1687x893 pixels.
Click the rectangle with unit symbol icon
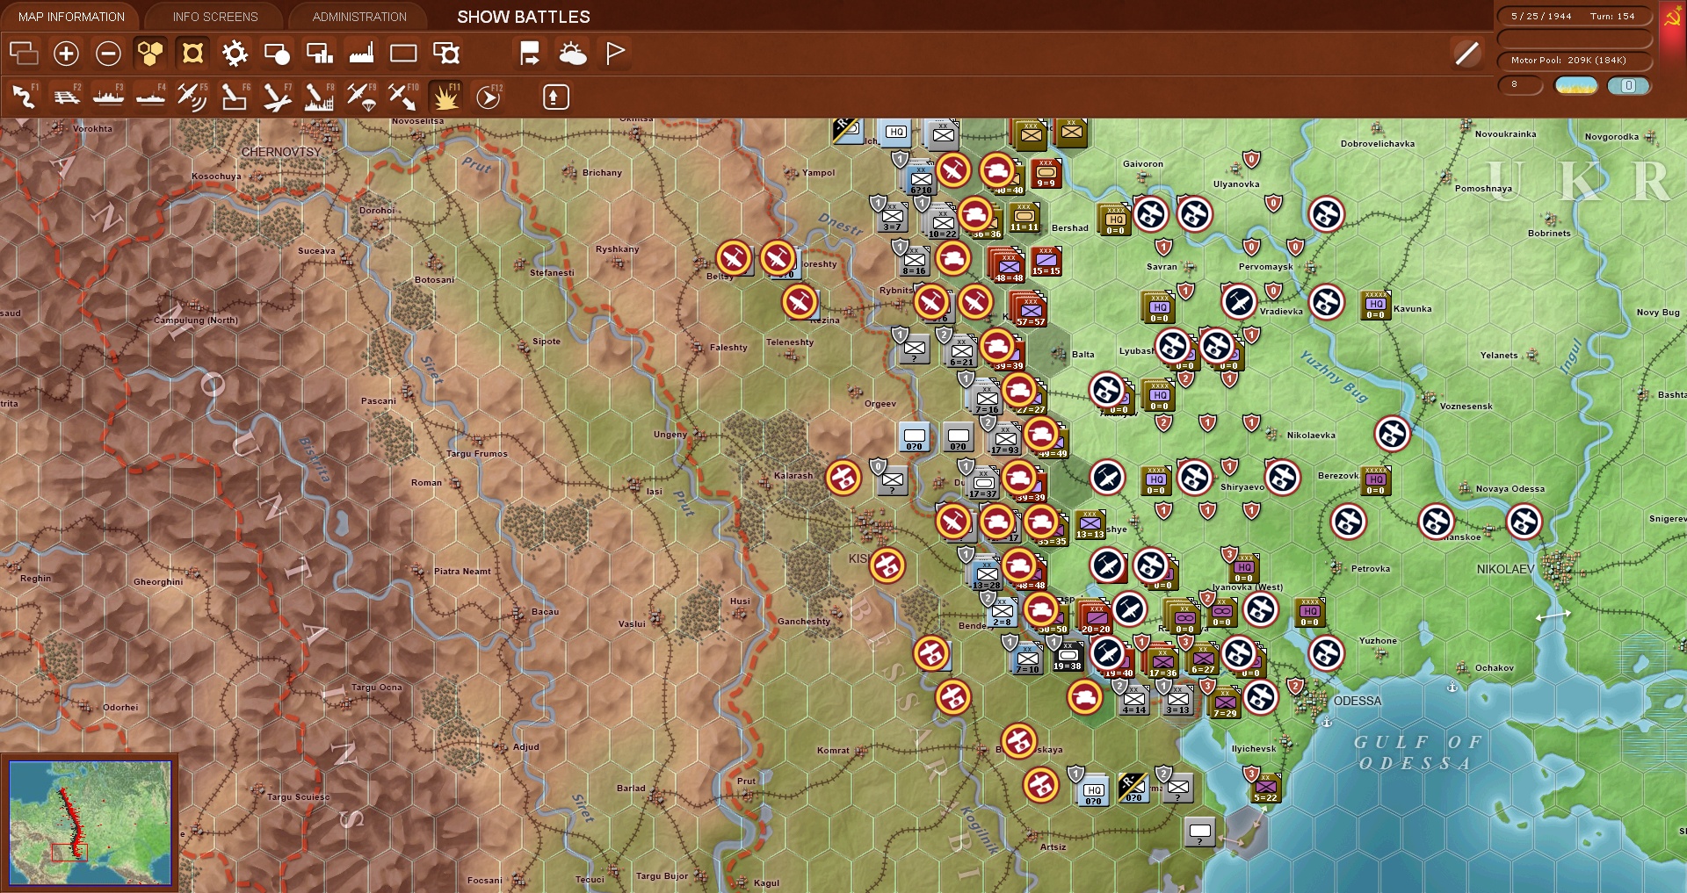point(446,54)
